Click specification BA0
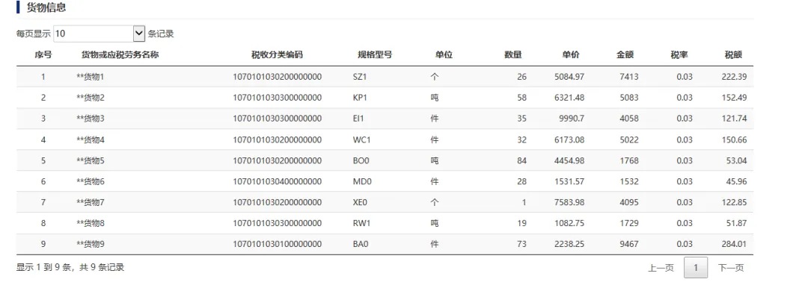Screen dimensions: 808x288 (x=360, y=244)
